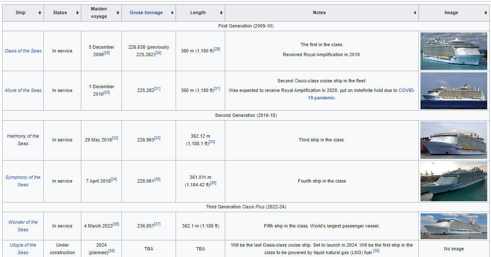491x257 pixels.
Task: Select 'Third ship in the class.' note
Action: tap(322, 140)
